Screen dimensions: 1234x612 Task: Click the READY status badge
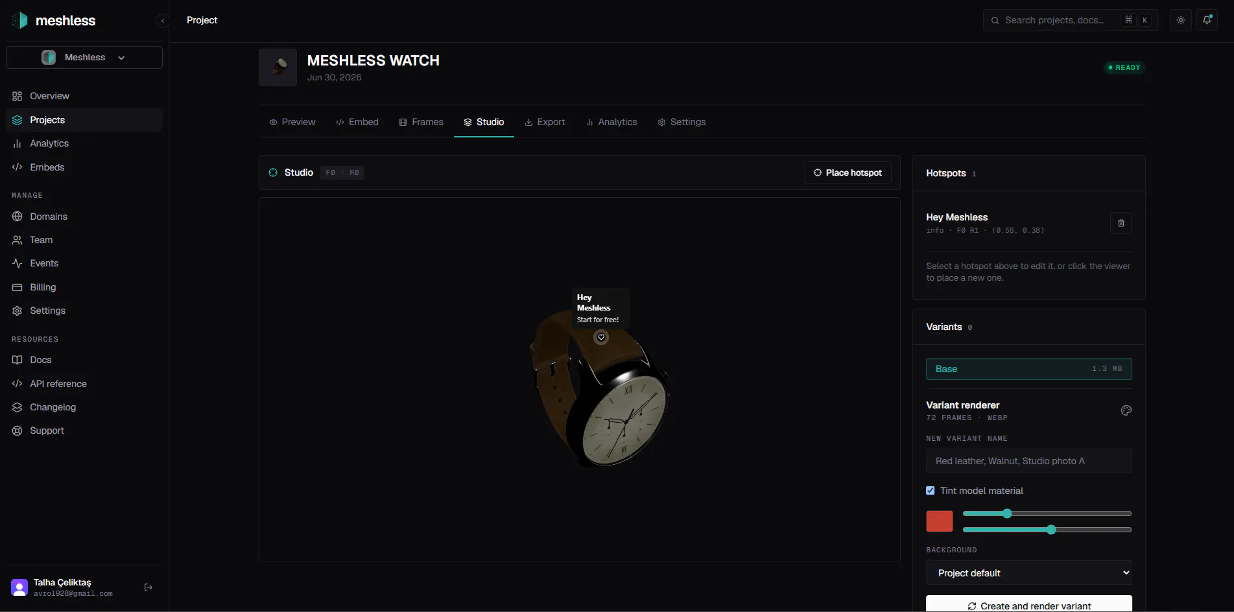pos(1124,67)
